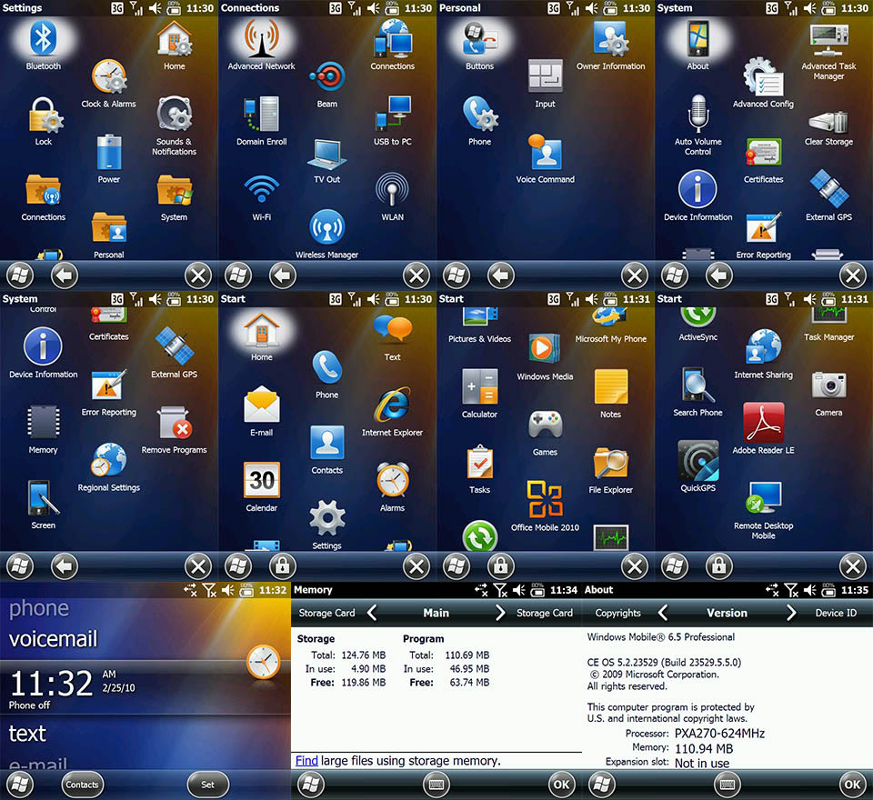The width and height of the screenshot is (873, 800).
Task: Open the E-mail app icon
Action: click(x=262, y=405)
